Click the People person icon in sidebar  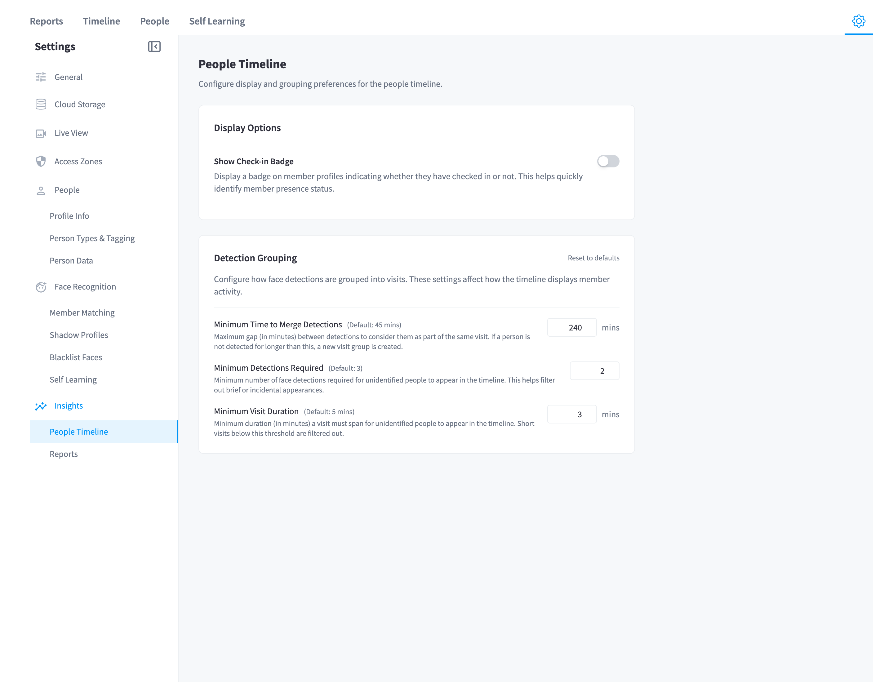click(41, 190)
